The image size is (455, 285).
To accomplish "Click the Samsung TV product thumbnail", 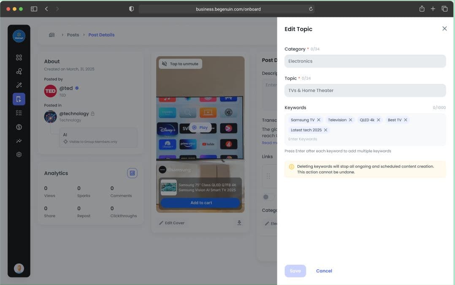I will [x=168, y=187].
